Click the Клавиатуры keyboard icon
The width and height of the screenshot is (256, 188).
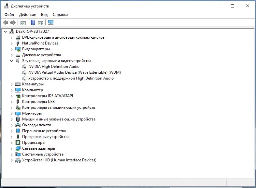coord(18,84)
